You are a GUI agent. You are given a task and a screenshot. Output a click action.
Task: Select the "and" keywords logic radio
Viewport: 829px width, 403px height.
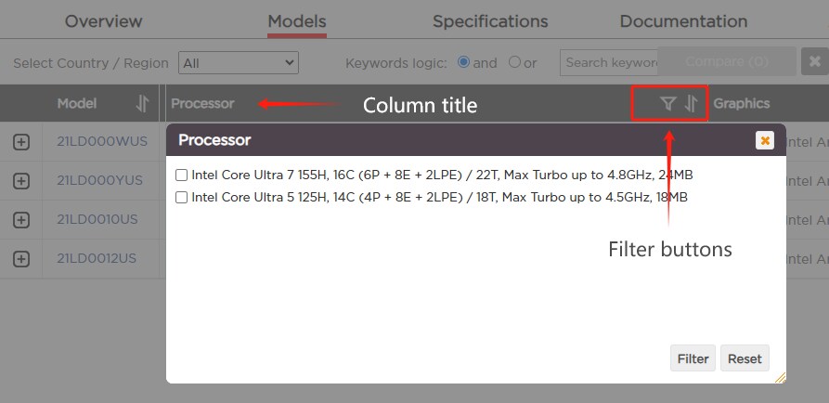[x=463, y=62]
